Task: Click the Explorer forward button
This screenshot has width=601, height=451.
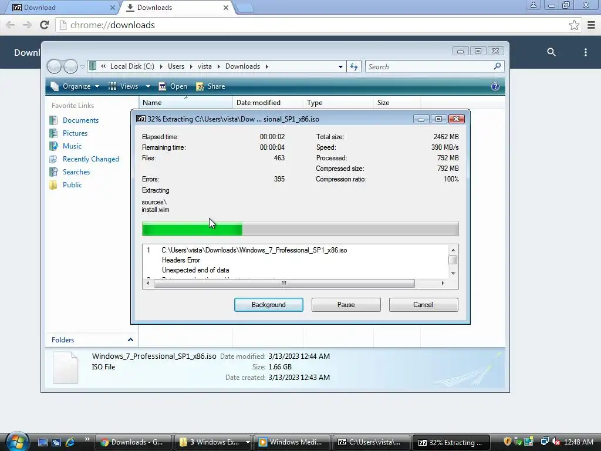Action: point(70,66)
